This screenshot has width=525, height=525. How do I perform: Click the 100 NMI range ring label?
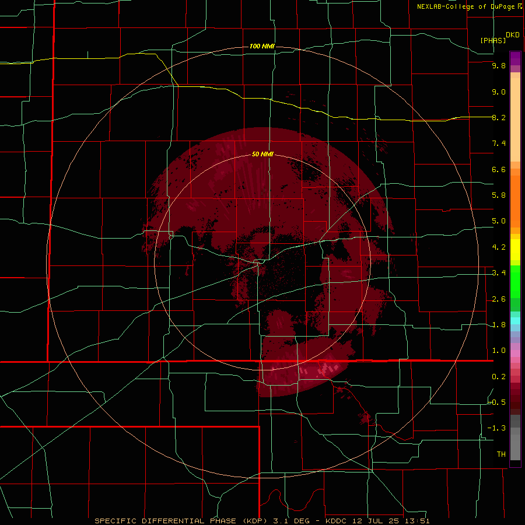(262, 46)
